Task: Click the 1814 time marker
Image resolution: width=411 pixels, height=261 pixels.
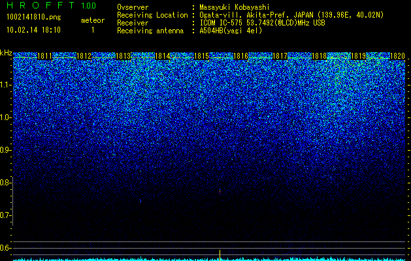Action: [162, 56]
